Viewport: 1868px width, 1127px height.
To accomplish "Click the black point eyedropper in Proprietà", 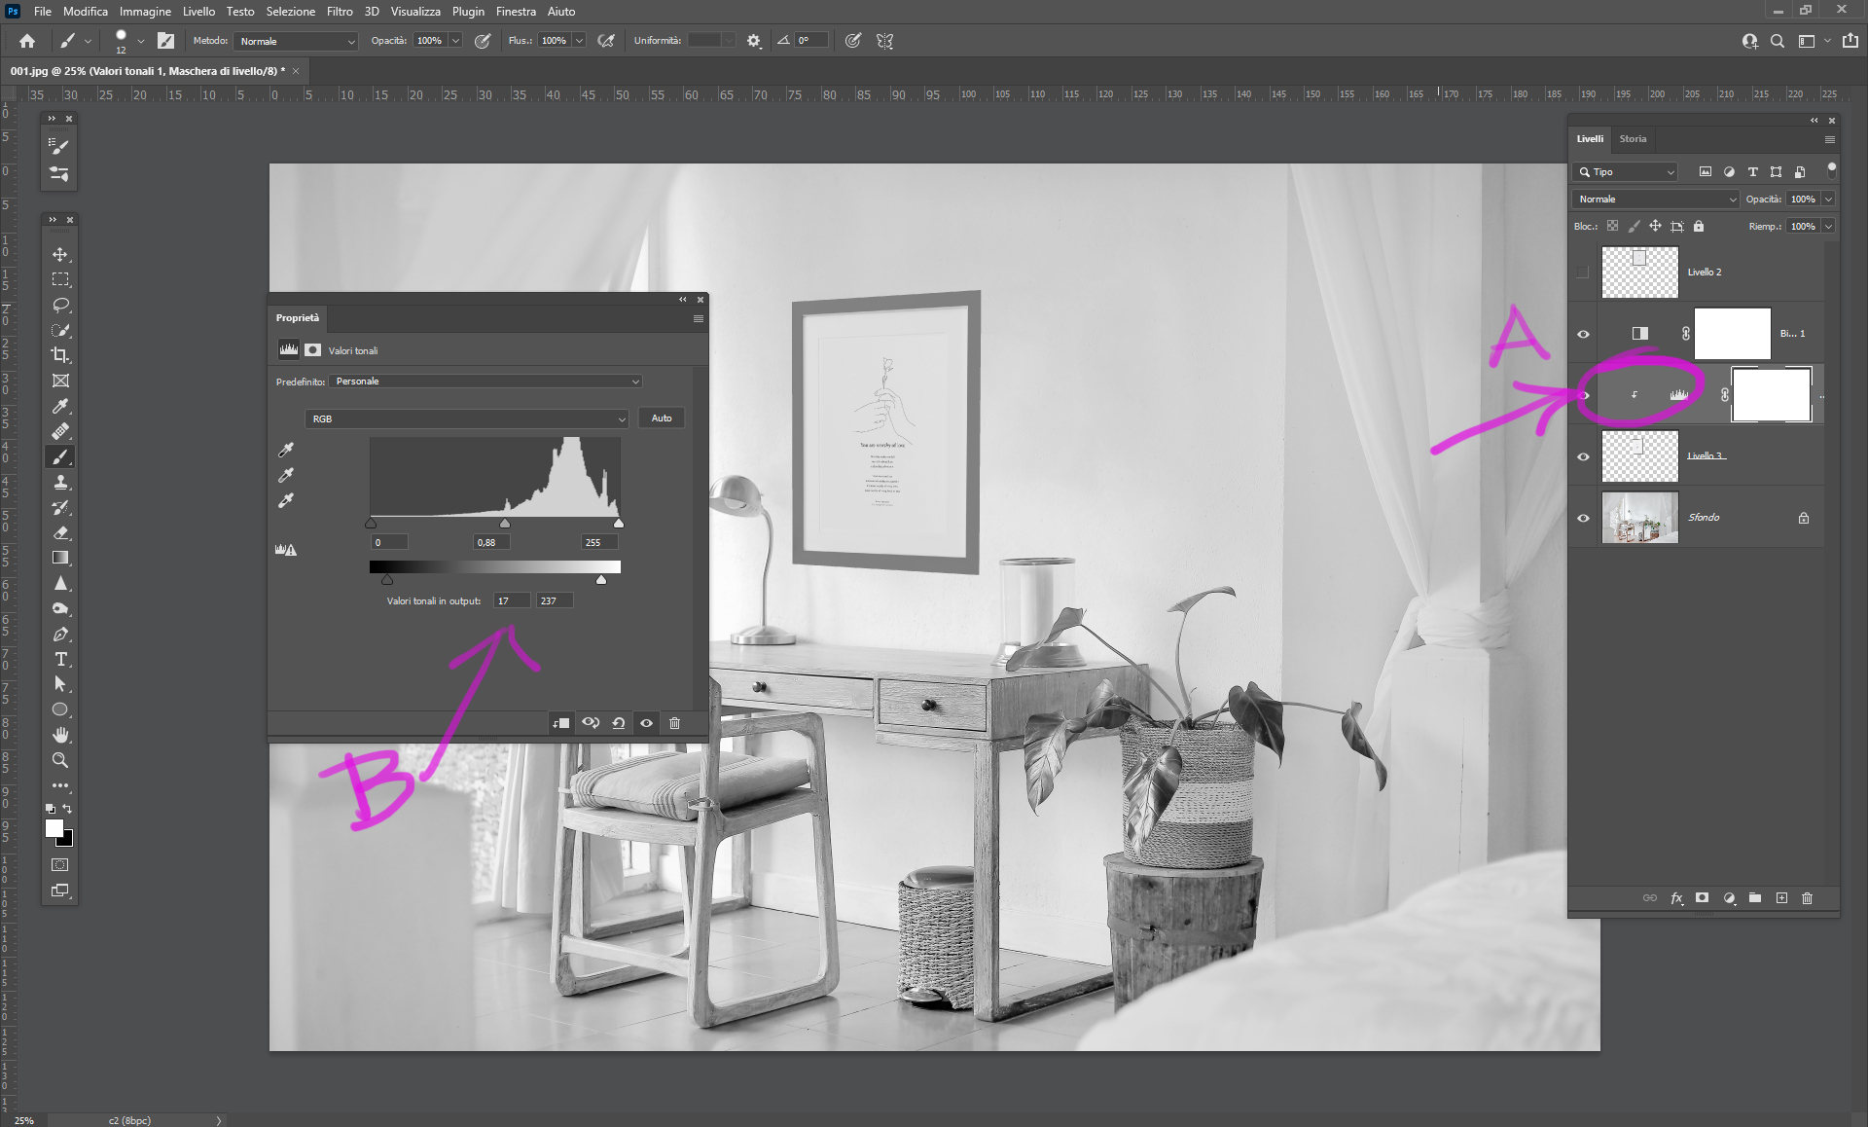I will click(x=286, y=450).
